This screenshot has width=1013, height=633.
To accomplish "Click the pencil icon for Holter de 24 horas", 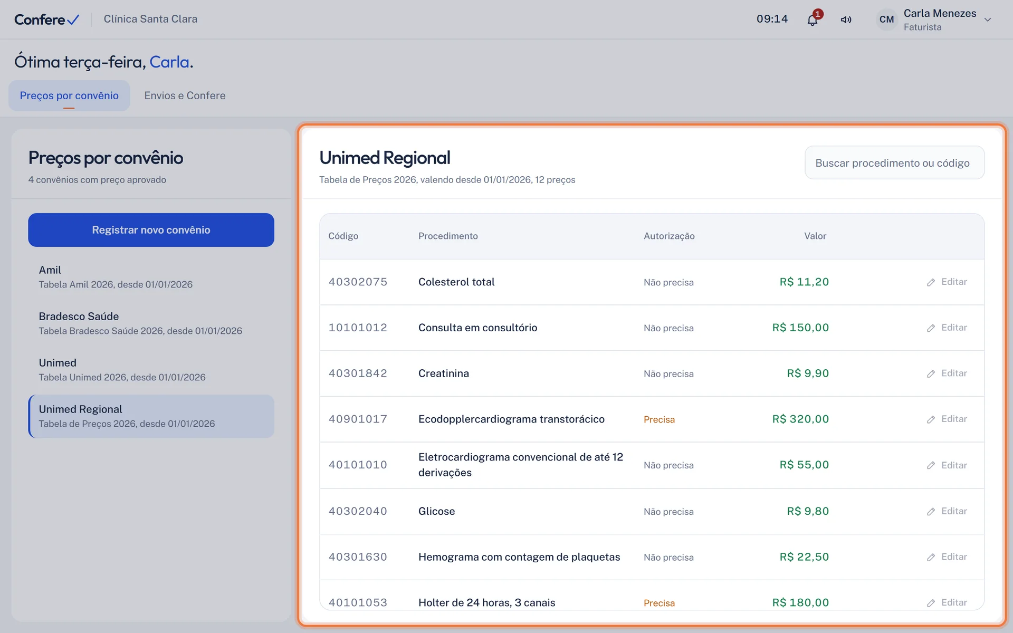I will 931,603.
